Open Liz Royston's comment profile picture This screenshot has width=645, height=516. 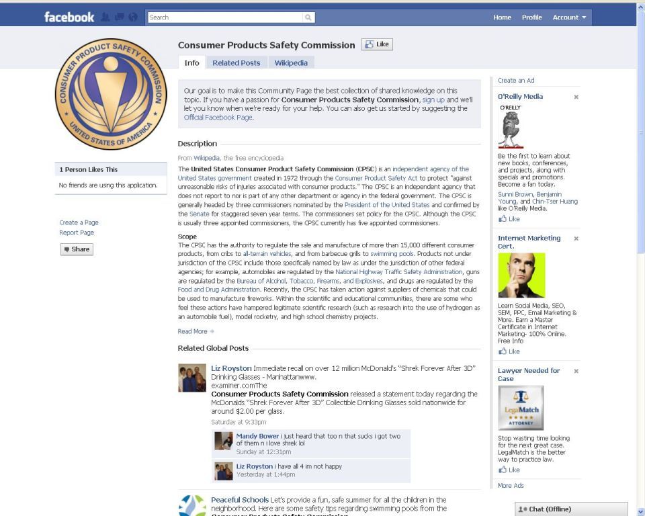point(224,471)
